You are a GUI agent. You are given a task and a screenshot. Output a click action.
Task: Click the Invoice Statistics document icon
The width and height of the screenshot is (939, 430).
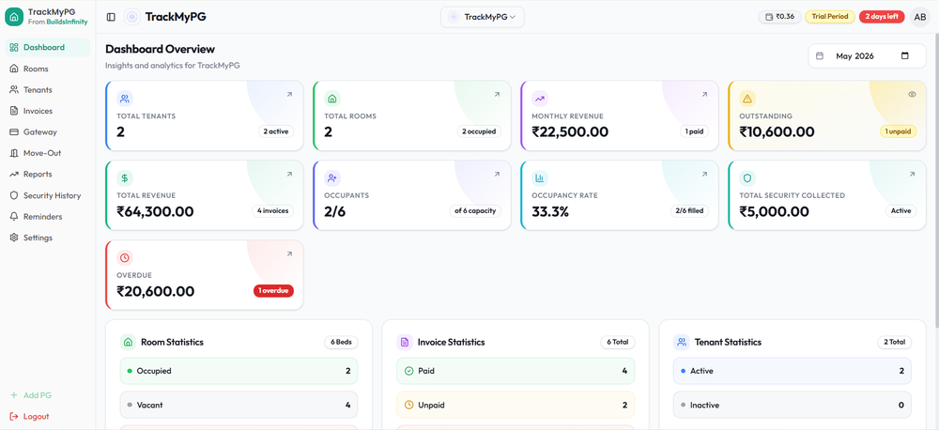pyautogui.click(x=404, y=342)
